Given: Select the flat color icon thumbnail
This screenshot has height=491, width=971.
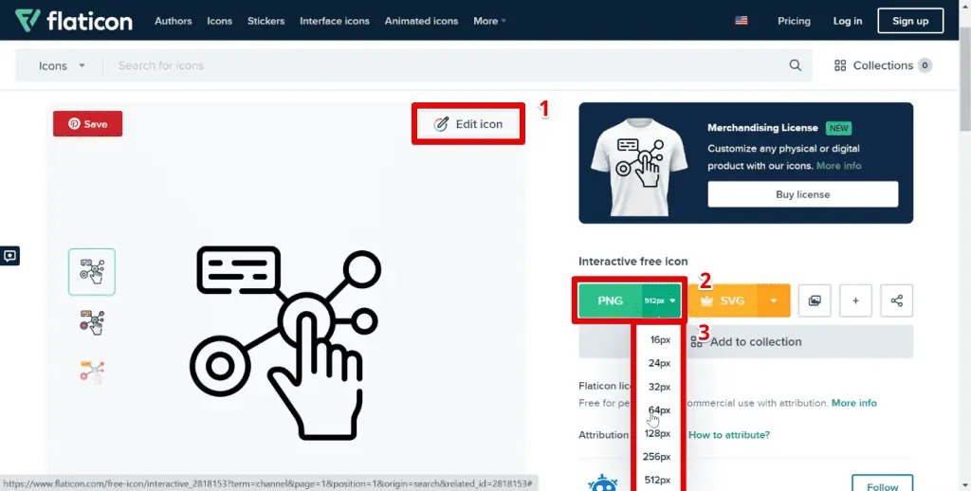Looking at the screenshot, I should [x=92, y=373].
